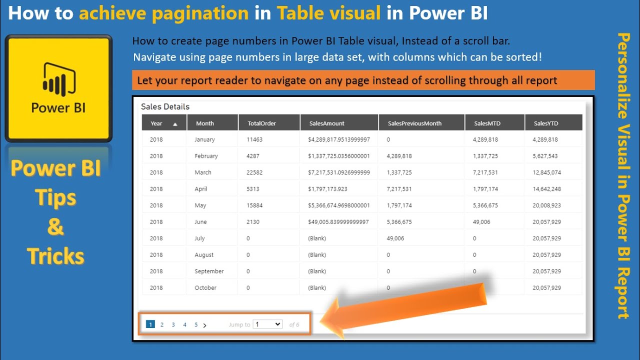
Task: Click SalesYTD value "5,627,543"
Action: click(x=545, y=156)
